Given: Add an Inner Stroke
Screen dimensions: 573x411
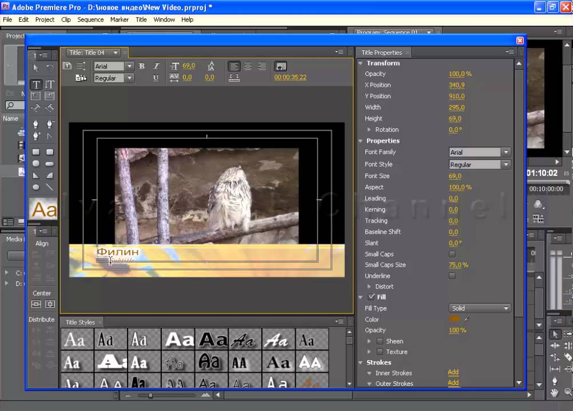Looking at the screenshot, I should coord(453,372).
